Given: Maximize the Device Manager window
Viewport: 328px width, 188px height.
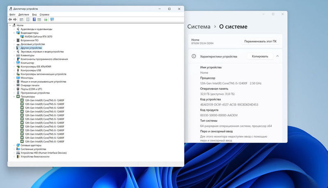Looking at the screenshot, I should pyautogui.click(x=169, y=9).
